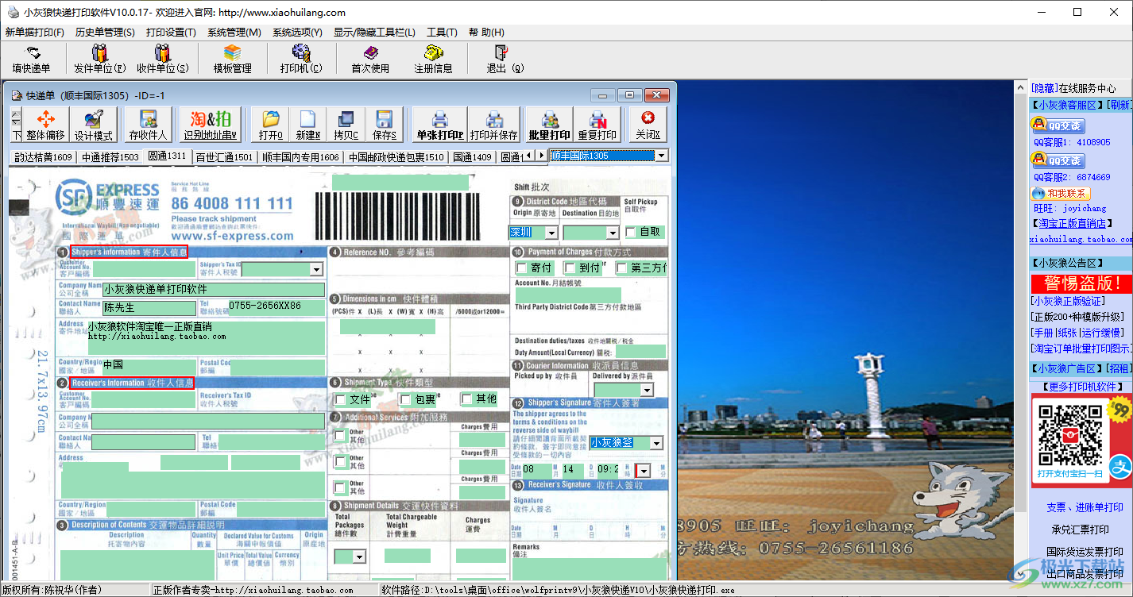Open Origin 深圳 dropdown
The height and width of the screenshot is (597, 1133).
551,233
